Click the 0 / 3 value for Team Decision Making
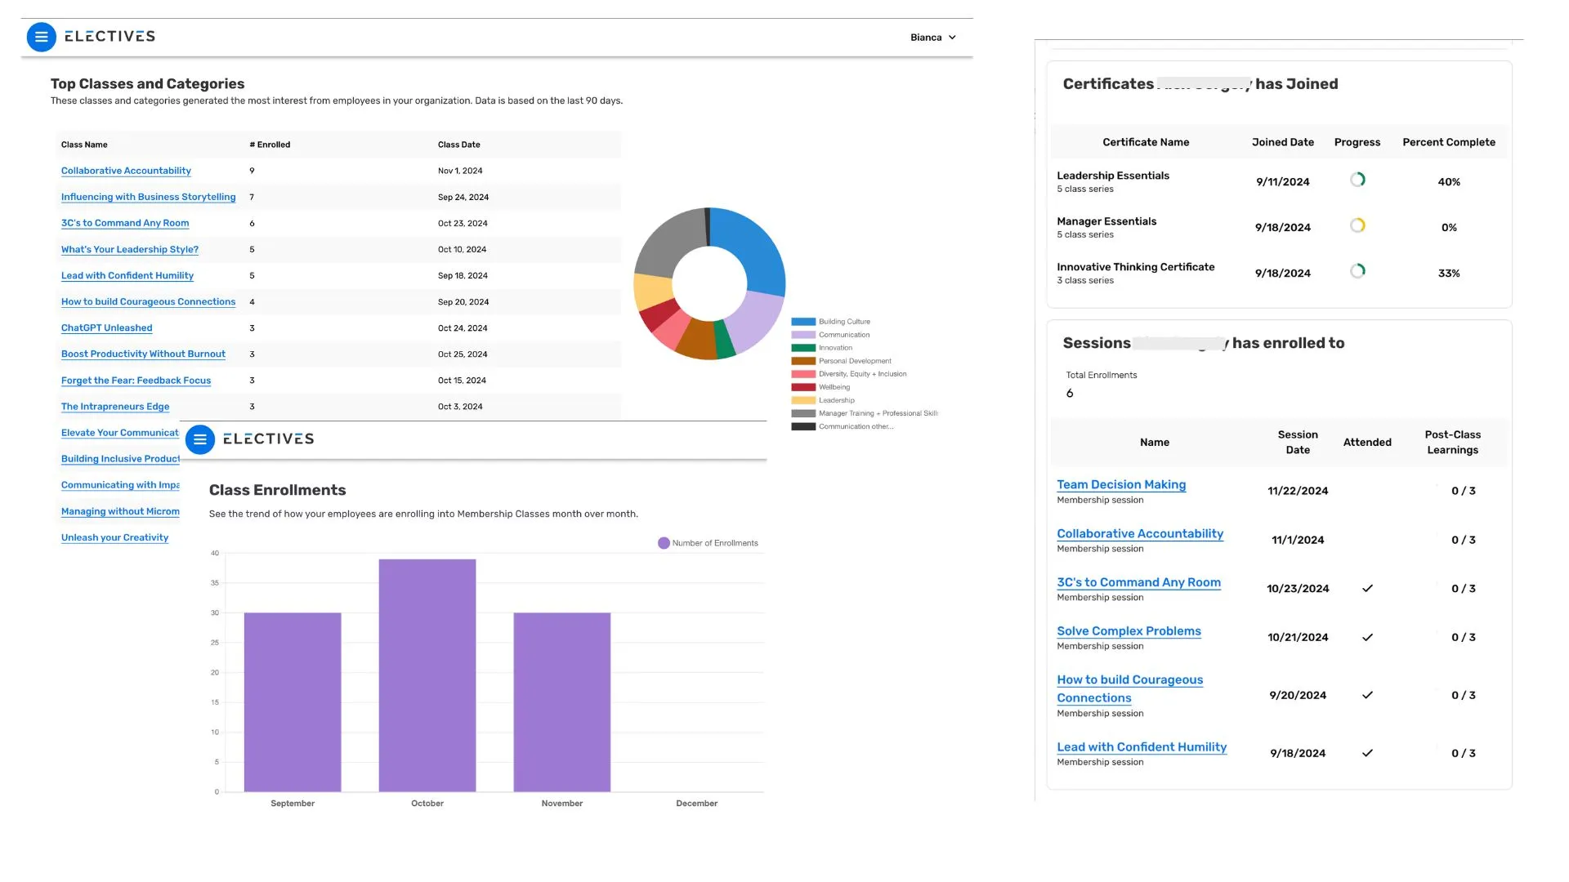The width and height of the screenshot is (1569, 882). pyautogui.click(x=1463, y=491)
